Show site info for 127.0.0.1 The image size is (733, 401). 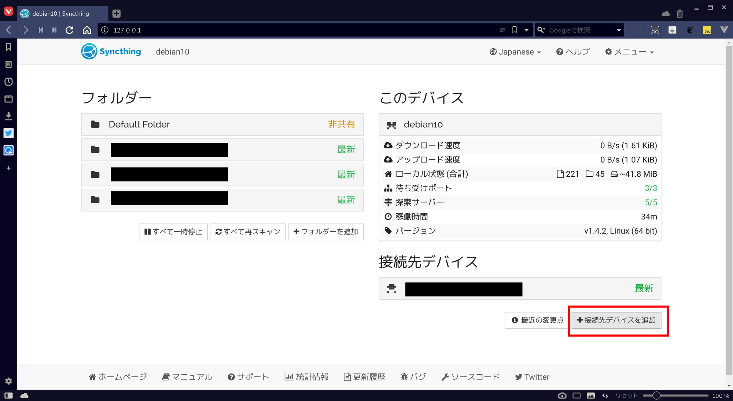coord(105,30)
